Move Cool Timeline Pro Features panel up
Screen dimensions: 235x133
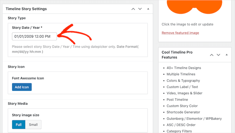[x=211, y=55]
